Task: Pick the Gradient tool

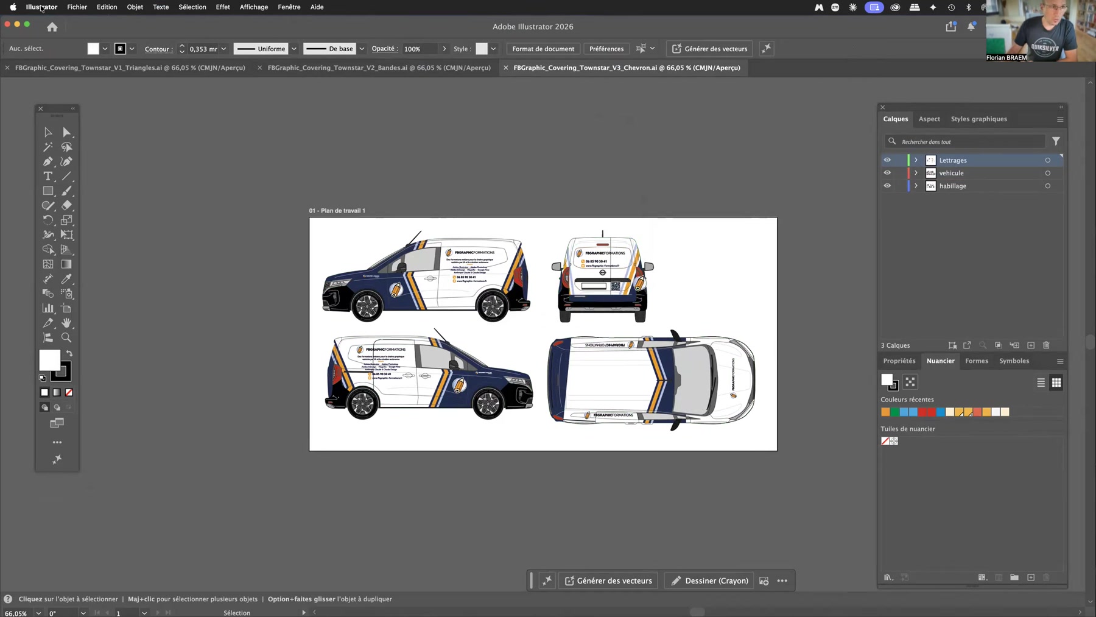Action: [67, 264]
